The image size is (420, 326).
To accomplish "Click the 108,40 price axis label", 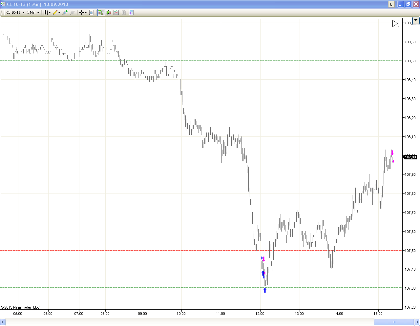I will pos(410,80).
